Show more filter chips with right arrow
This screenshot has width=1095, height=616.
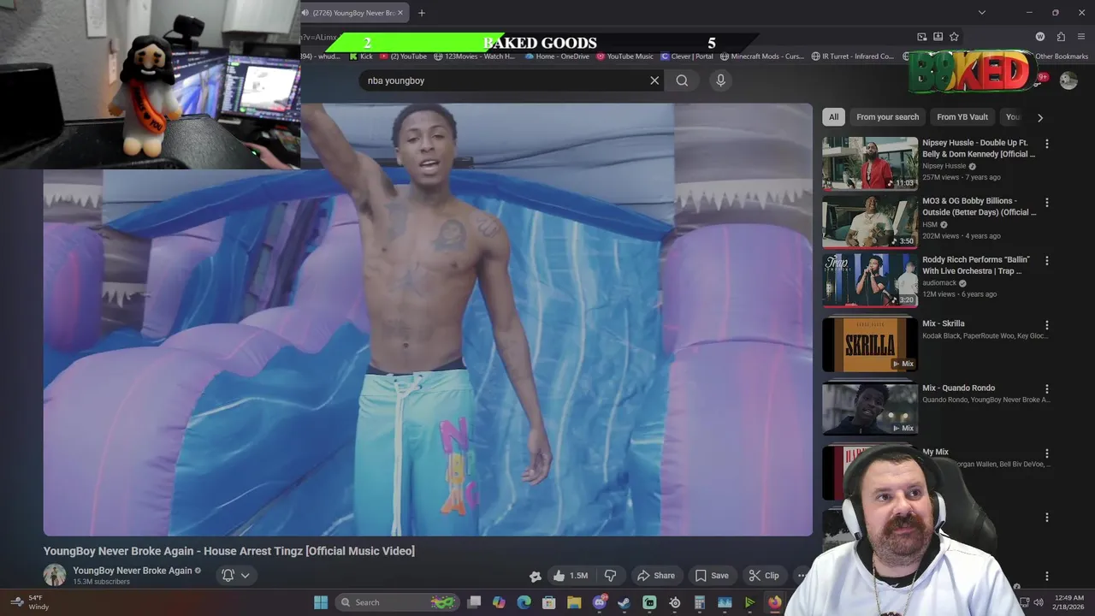tap(1040, 117)
